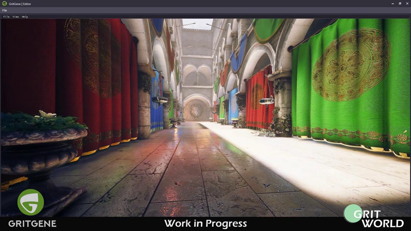This screenshot has height=231, width=411.
Task: Restore down the editor window
Action: [x=400, y=4]
